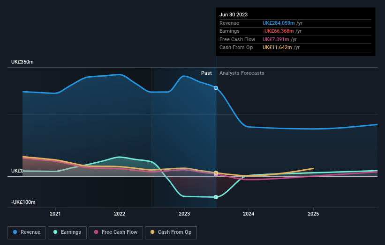Toggle the Cash From Op legend series
Viewport: 385px width, 245px height.
click(x=171, y=232)
